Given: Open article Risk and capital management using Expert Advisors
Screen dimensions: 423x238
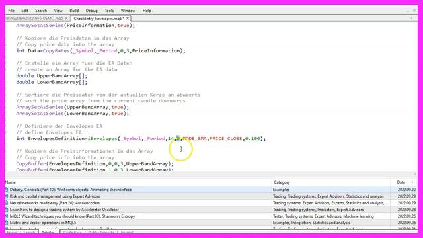Looking at the screenshot, I should [55, 196].
